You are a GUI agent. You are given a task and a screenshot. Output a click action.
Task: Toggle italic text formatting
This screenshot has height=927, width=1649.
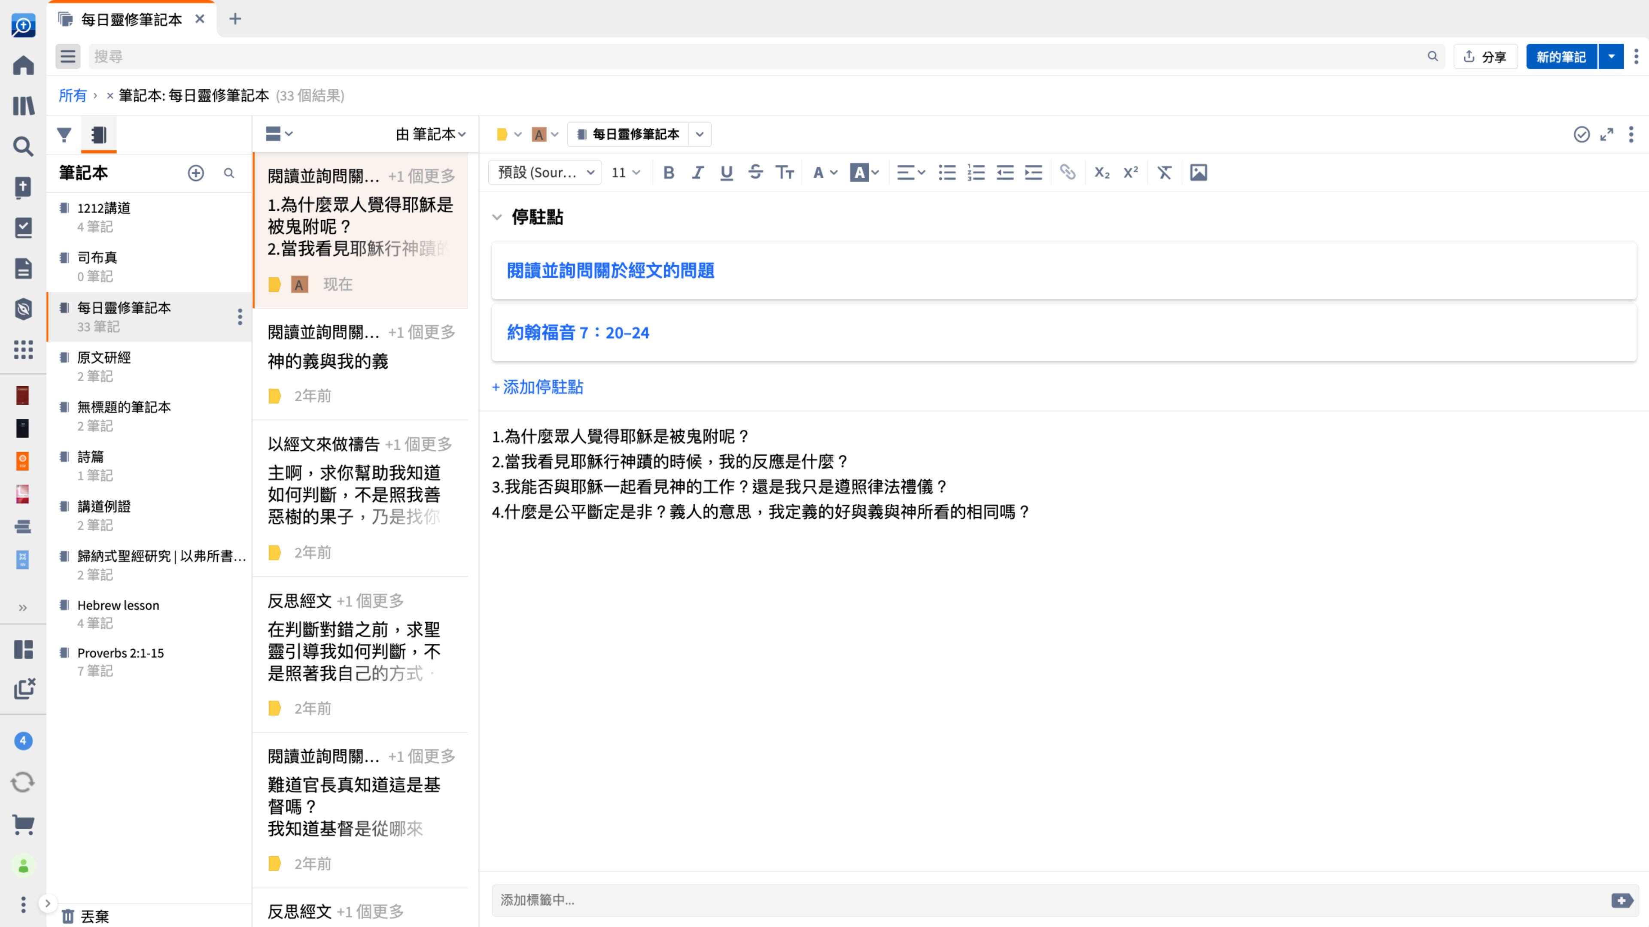[697, 172]
